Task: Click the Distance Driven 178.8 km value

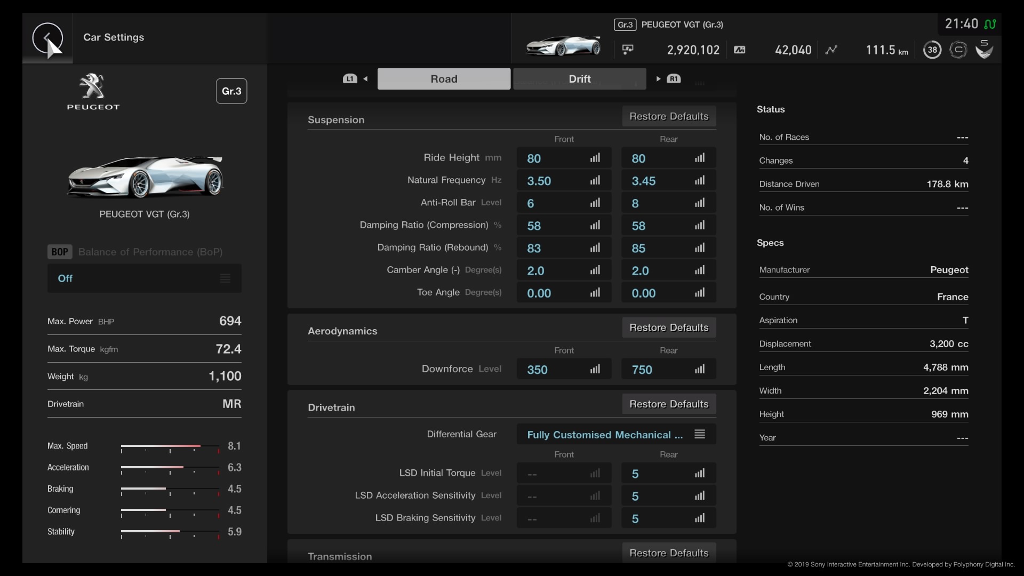Action: (947, 184)
